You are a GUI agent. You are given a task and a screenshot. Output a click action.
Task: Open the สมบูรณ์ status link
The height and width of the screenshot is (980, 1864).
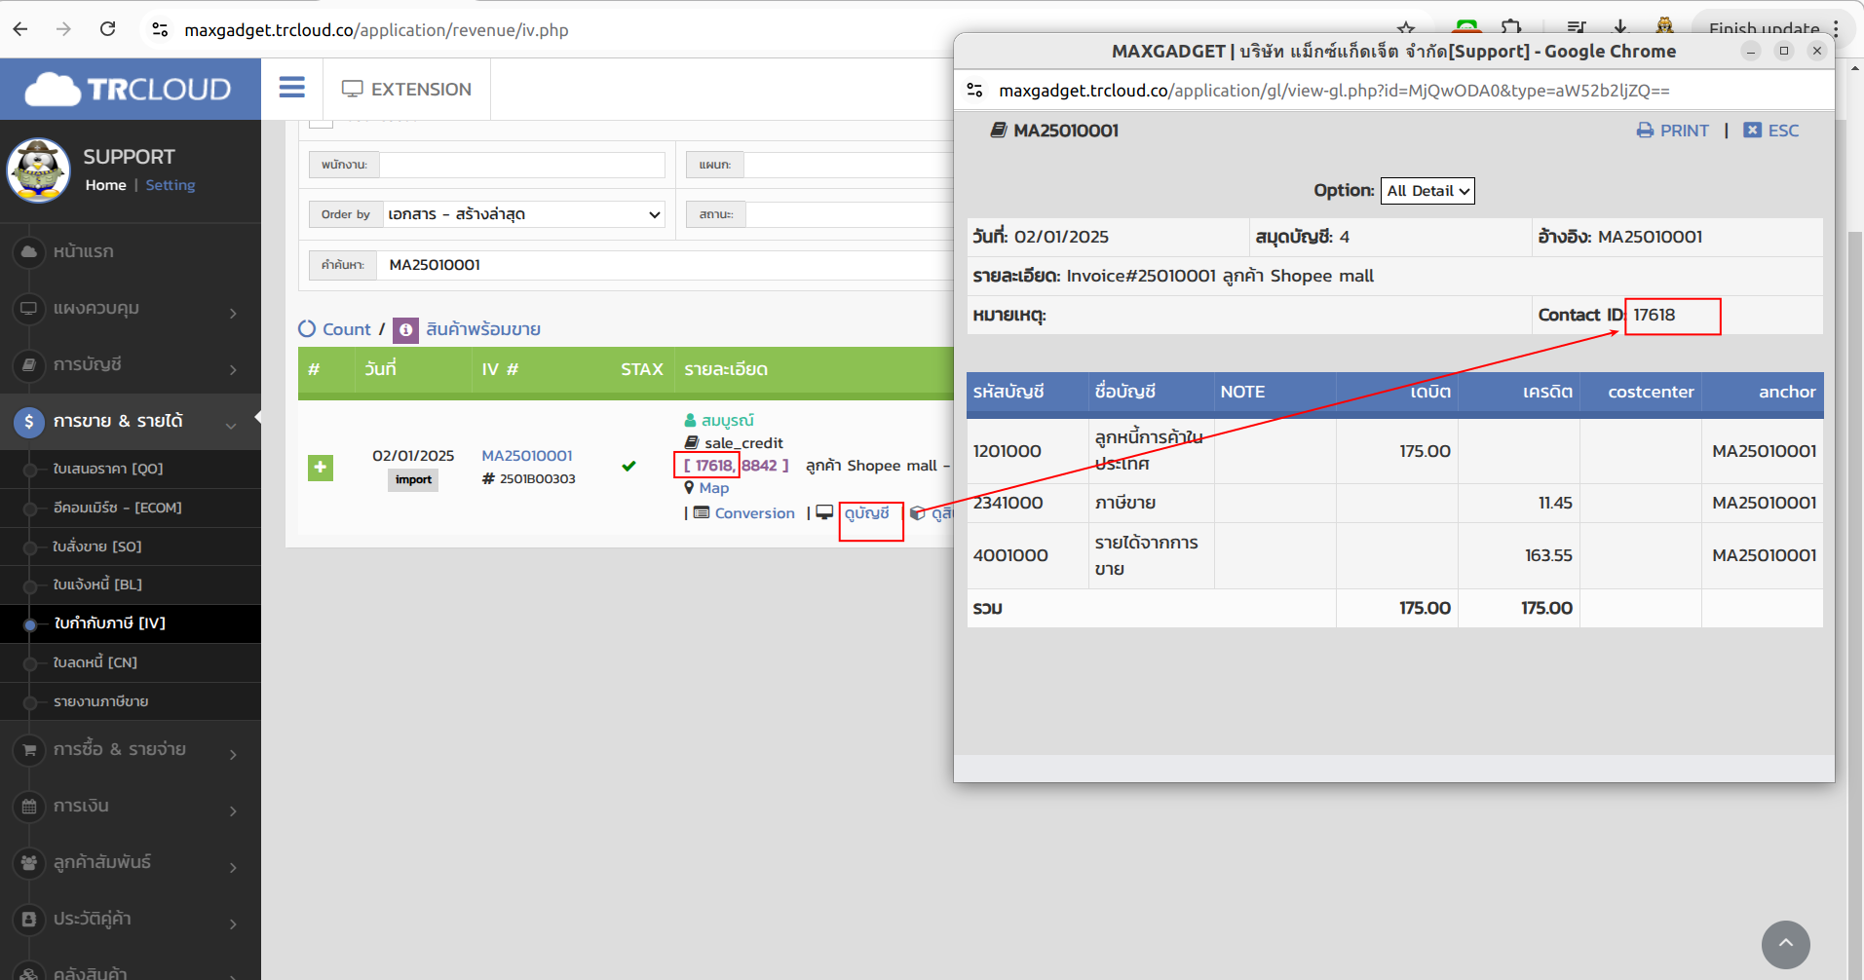727,421
